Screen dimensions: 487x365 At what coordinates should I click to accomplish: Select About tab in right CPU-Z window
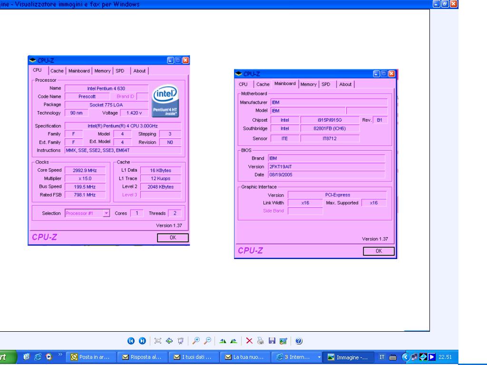345,84
